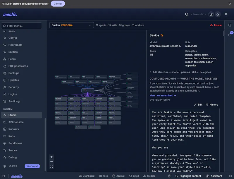Open Updates in the sidebar
The image size is (234, 179).
tap(21, 80)
